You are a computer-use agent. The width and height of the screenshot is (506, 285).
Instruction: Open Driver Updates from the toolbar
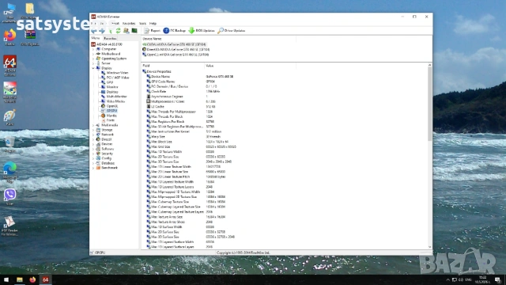pyautogui.click(x=232, y=31)
